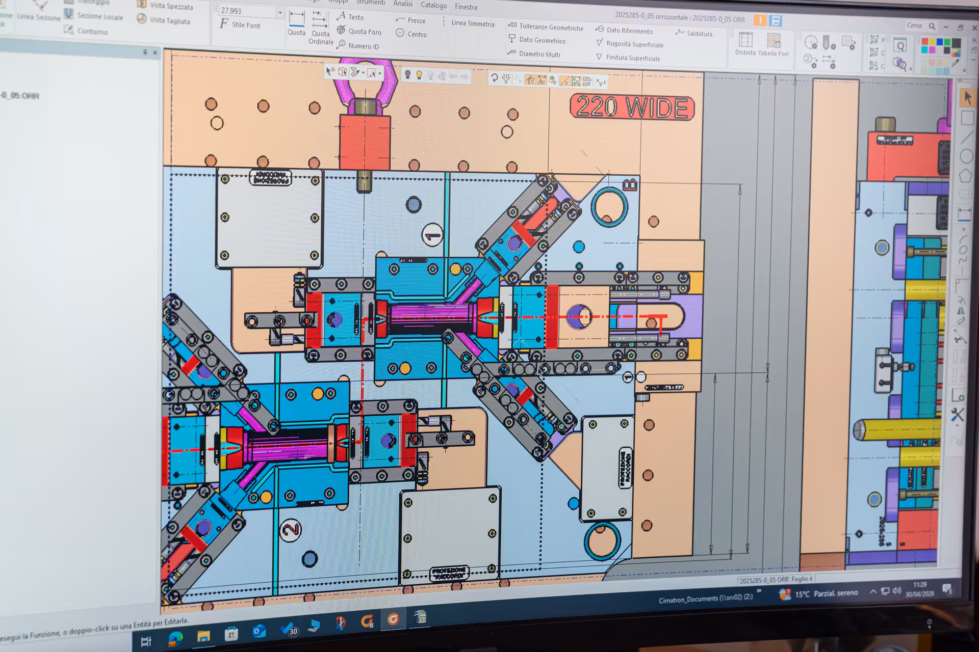Click the Stile Font button
979x652 pixels.
tap(240, 24)
